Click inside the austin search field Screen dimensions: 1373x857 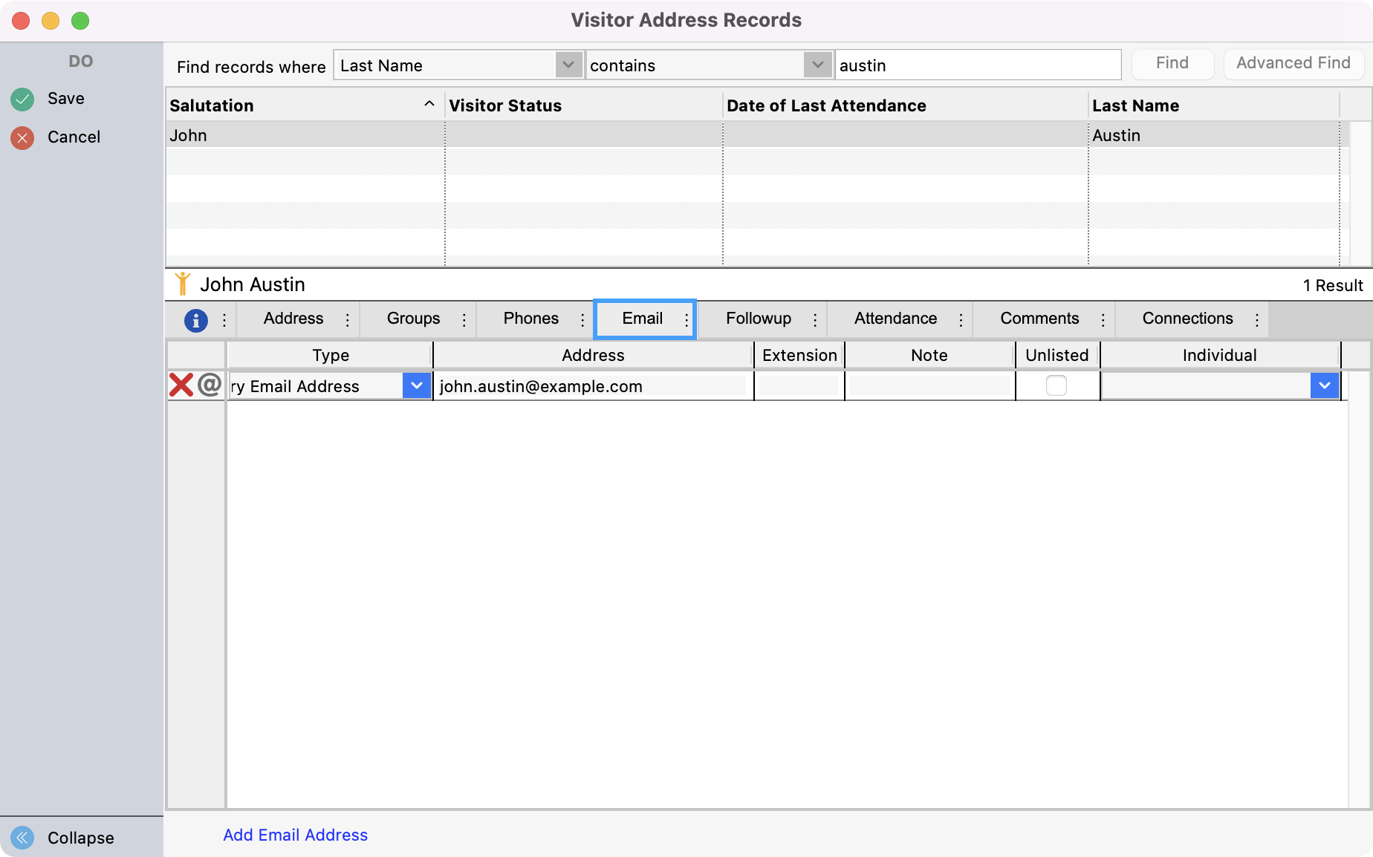977,65
